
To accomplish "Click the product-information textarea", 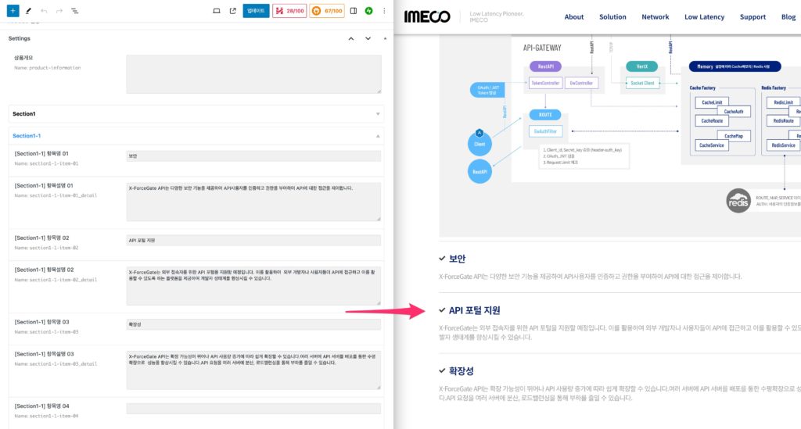I will (x=253, y=74).
